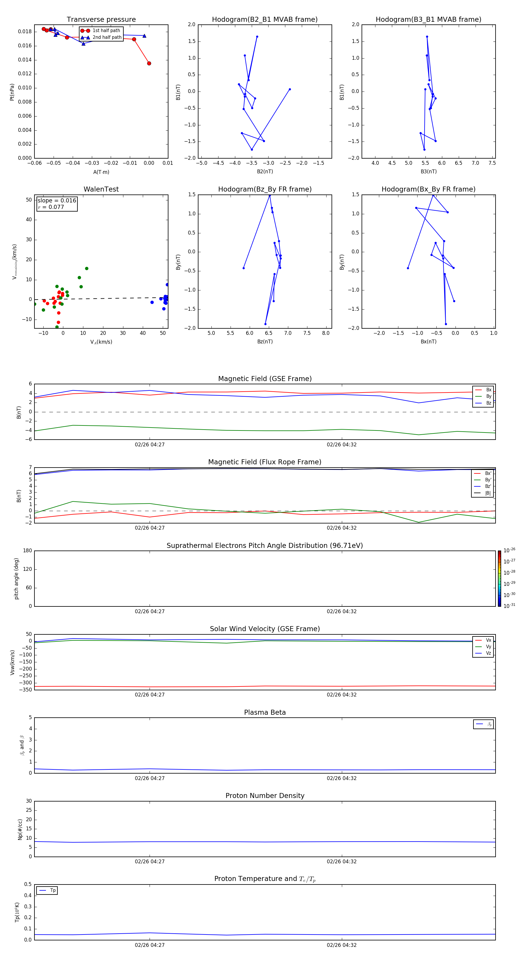Select '2nd half path' legend entry
Screen dimensions: 530x971
[101, 37]
